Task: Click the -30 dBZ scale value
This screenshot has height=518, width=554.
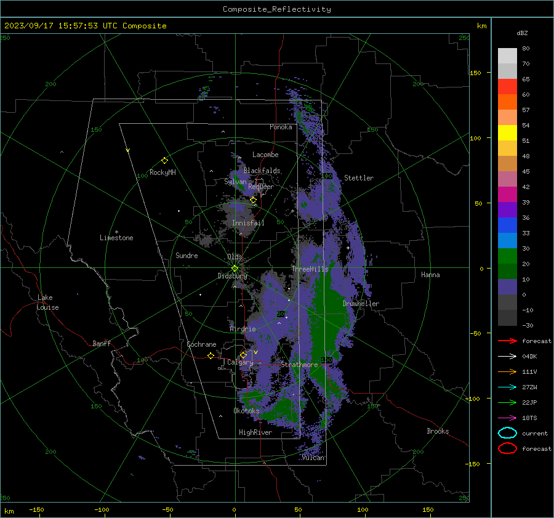Action: [528, 325]
